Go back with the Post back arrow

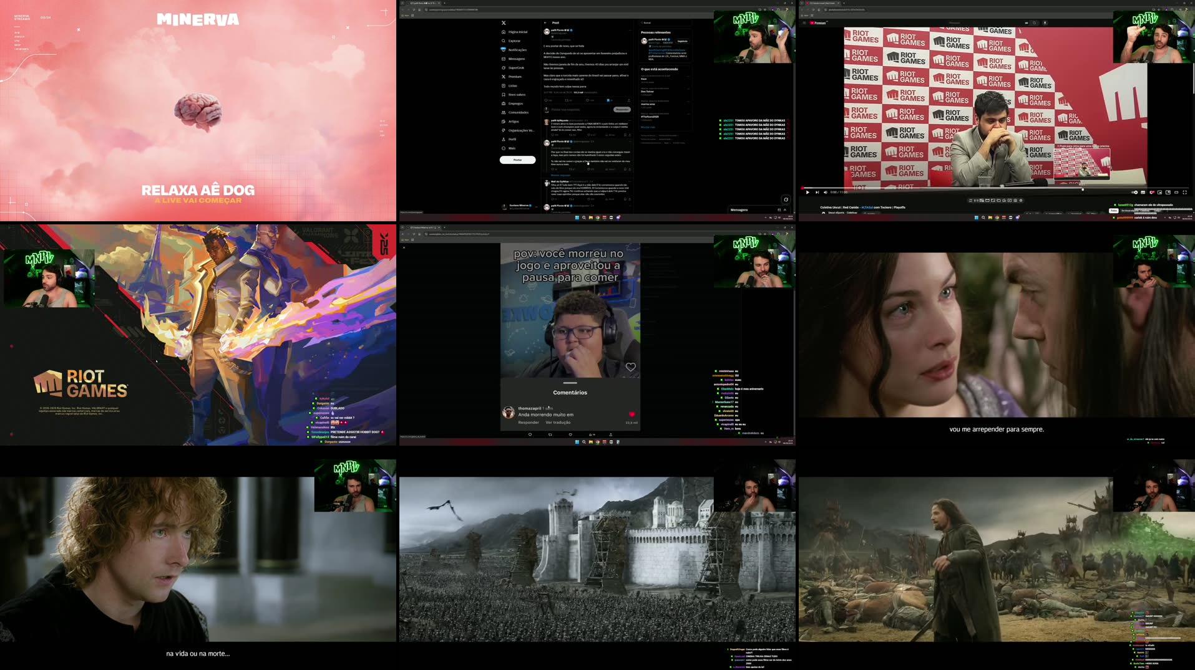(545, 23)
